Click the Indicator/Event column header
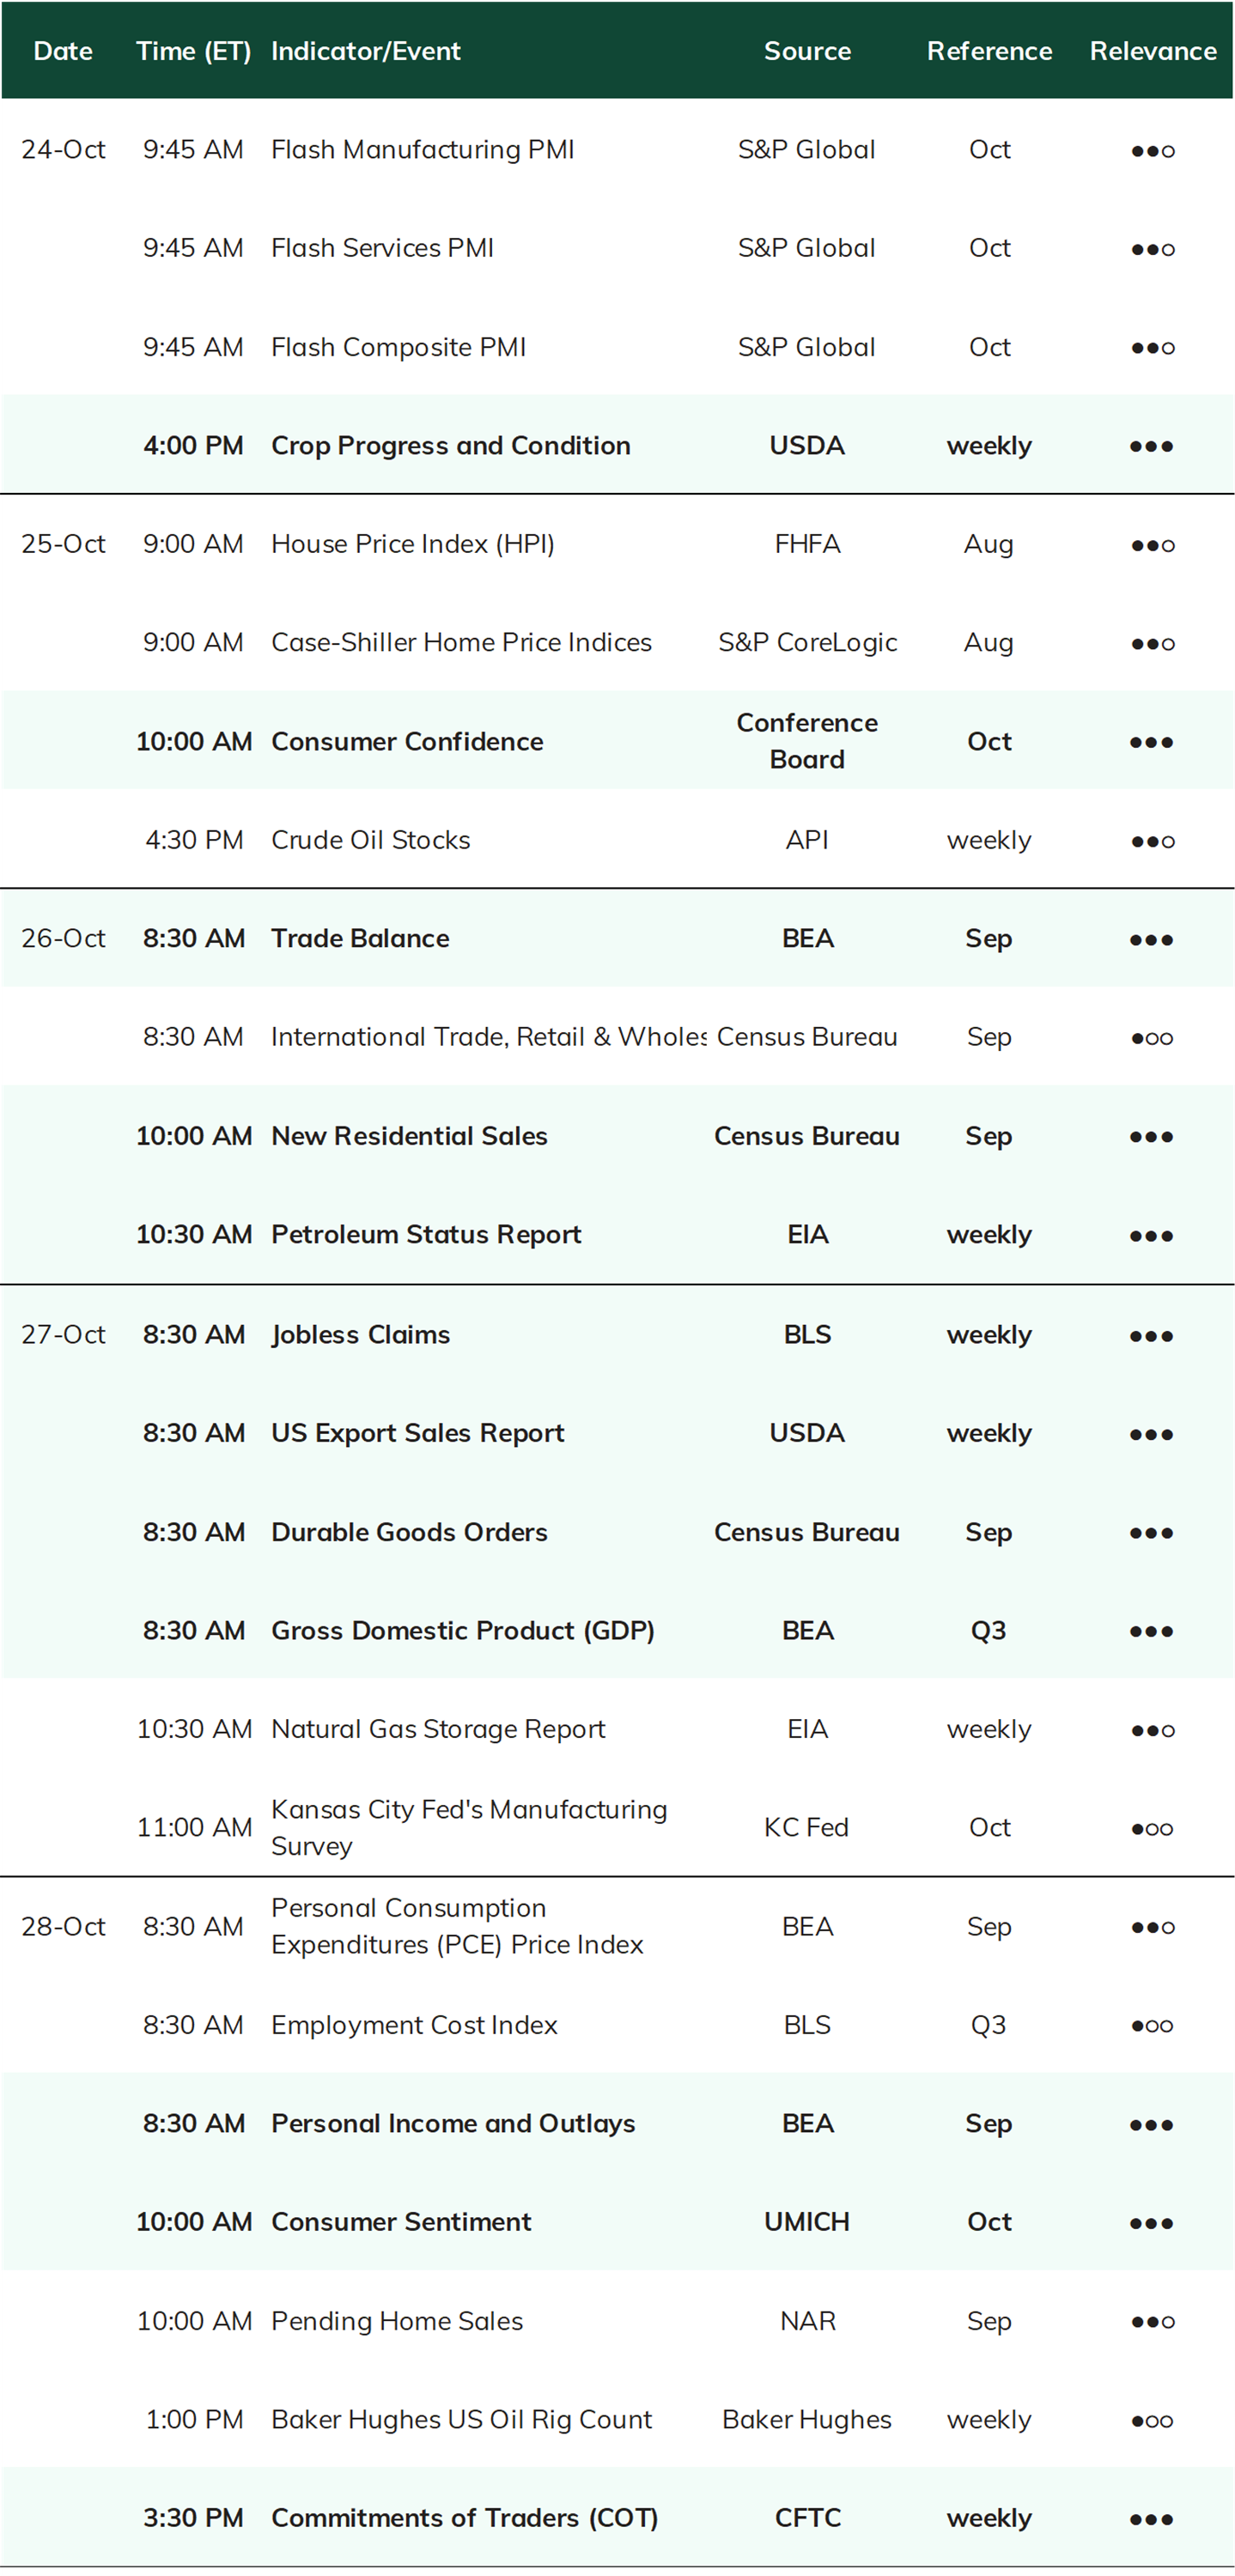The image size is (1235, 2576). 366,51
